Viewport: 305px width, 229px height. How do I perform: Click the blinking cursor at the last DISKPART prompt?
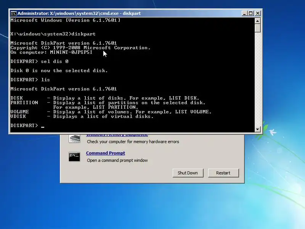43,127
